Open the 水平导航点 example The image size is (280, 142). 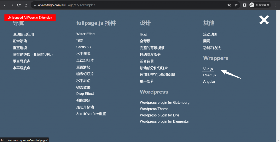(21, 68)
